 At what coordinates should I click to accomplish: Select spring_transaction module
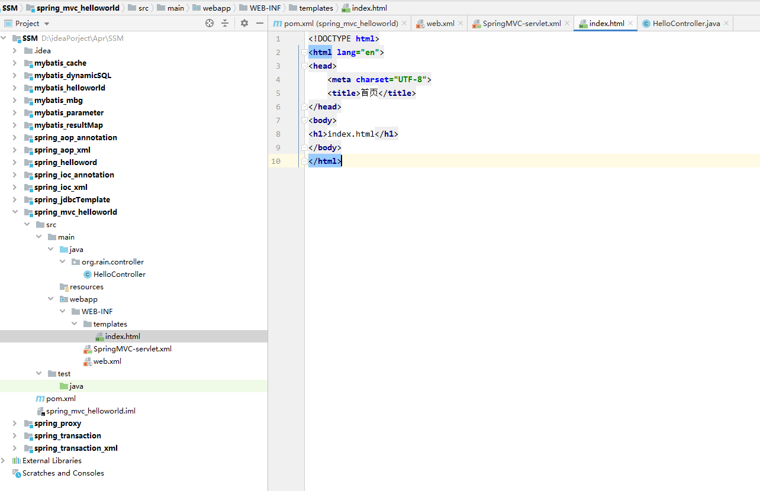(67, 435)
